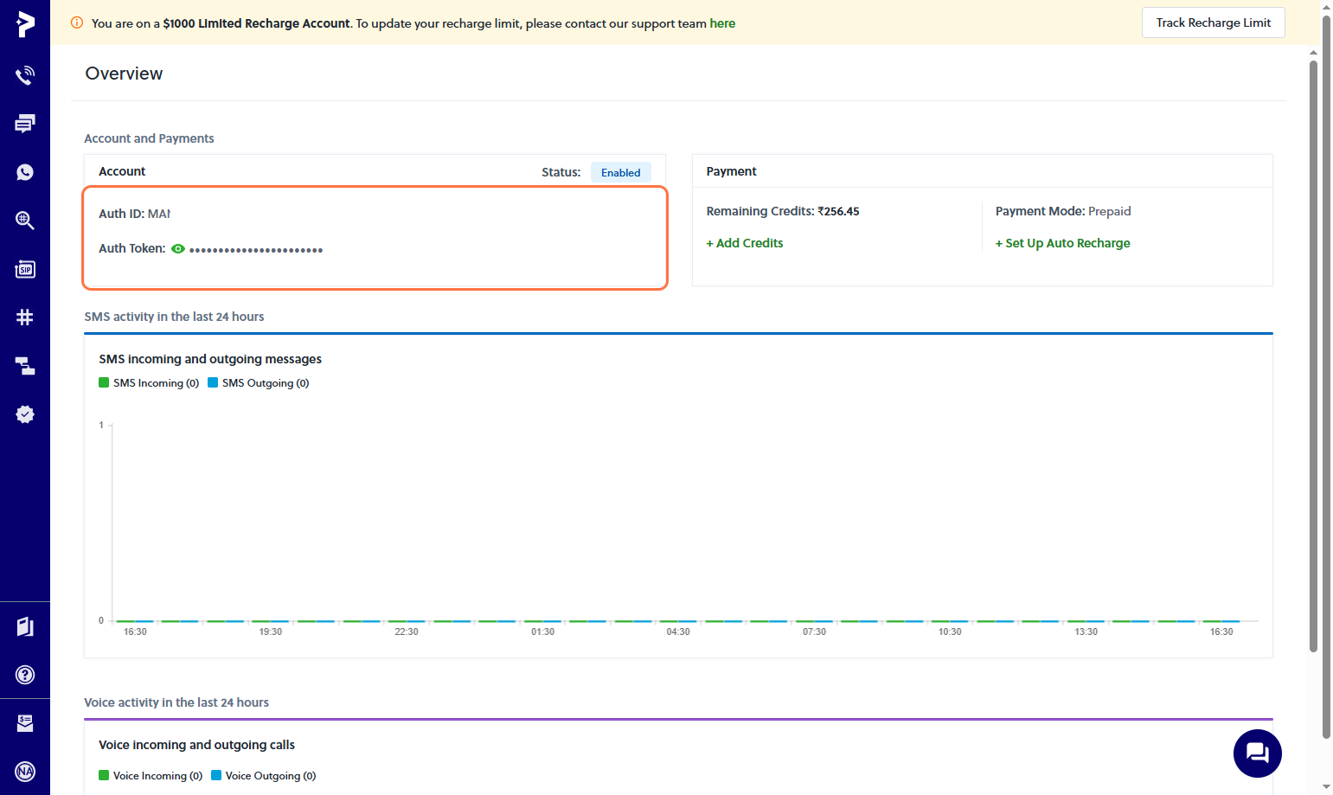The width and height of the screenshot is (1333, 795).
Task: Click the Enabled status badge
Action: click(x=621, y=172)
